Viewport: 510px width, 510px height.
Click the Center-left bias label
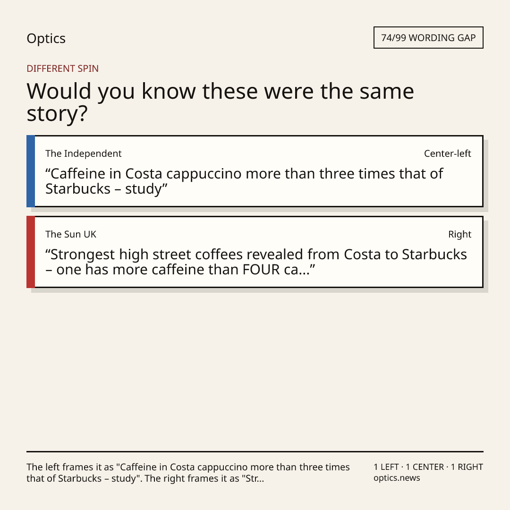[x=448, y=153]
